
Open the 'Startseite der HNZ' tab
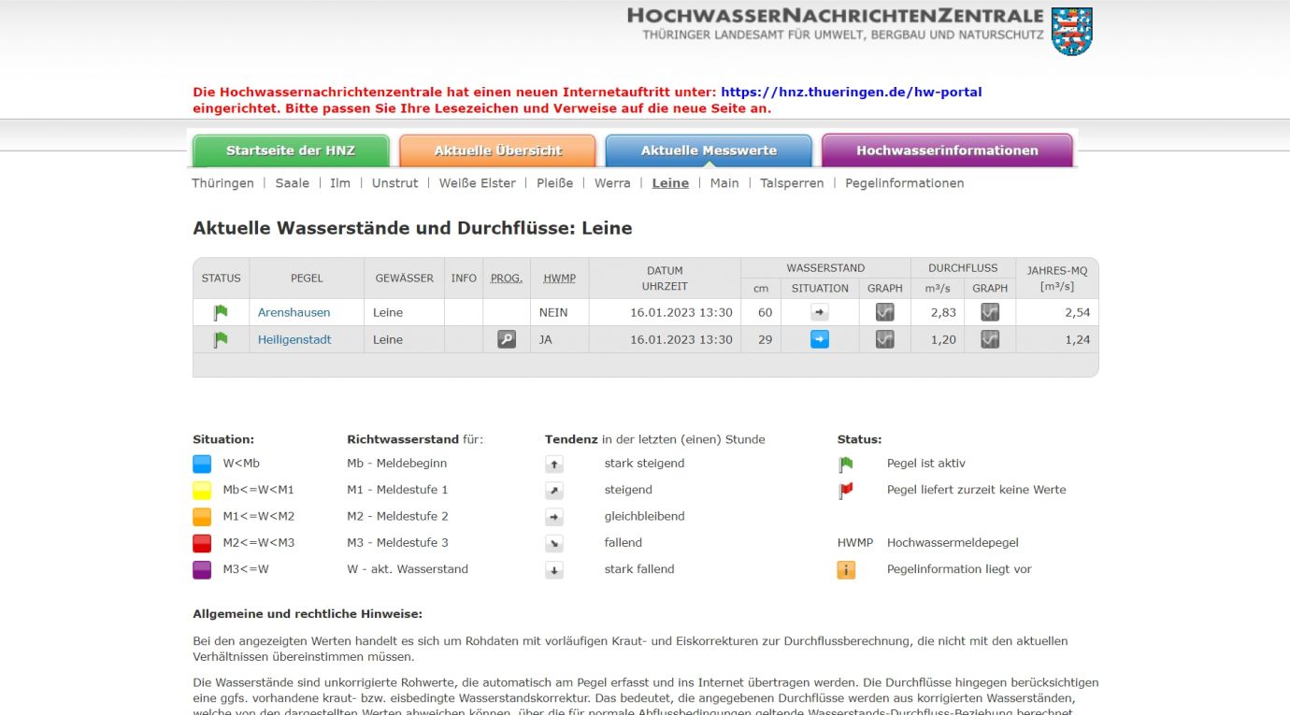(291, 150)
